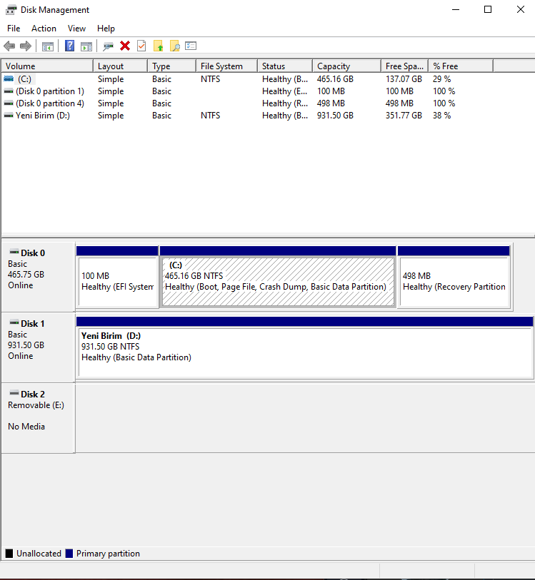
Task: Toggle the Show/Hide Action Pane icon
Action: click(x=86, y=46)
